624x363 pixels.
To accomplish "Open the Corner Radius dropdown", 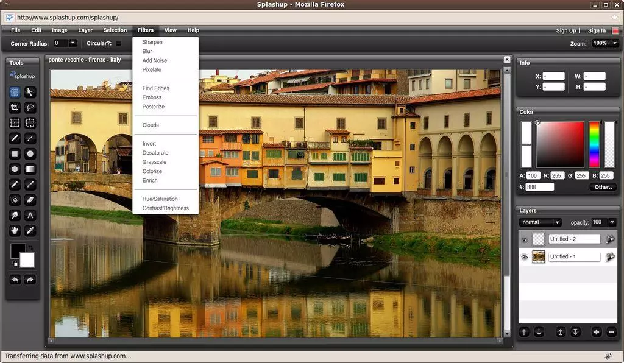I will [x=73, y=43].
